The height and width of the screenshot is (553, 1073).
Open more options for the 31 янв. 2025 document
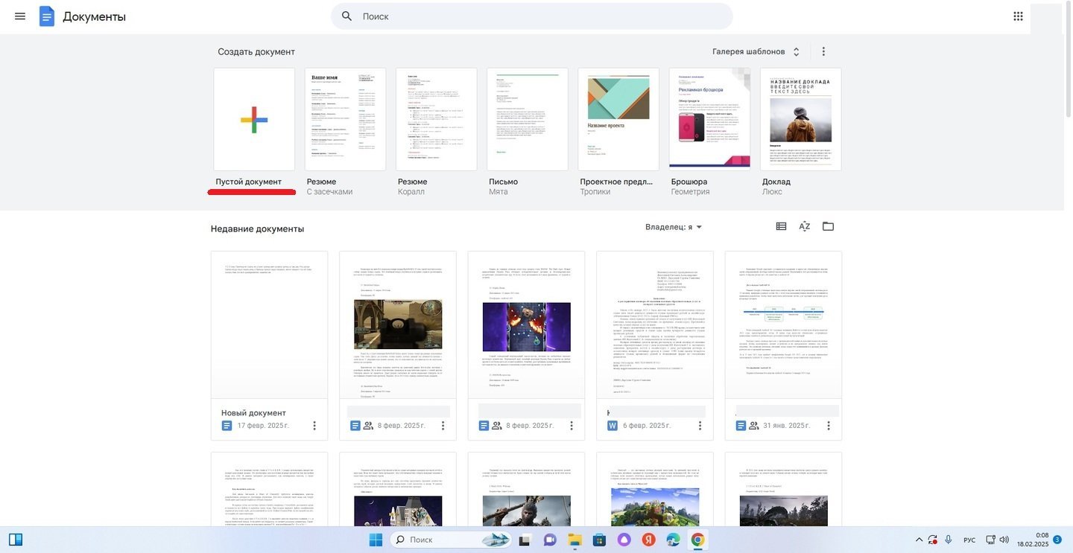point(829,426)
